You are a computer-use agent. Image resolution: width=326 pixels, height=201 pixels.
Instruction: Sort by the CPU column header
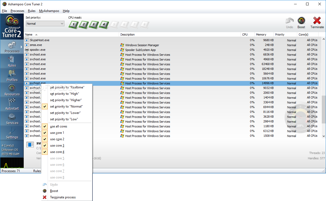pos(247,35)
